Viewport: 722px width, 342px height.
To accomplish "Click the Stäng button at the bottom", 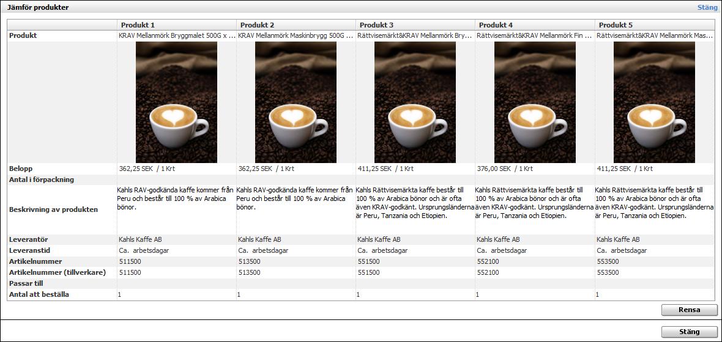I will (x=690, y=332).
